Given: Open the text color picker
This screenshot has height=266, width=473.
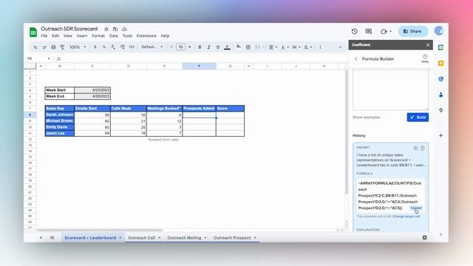Looking at the screenshot, I should 227,47.
